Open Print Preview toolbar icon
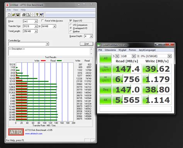Screen dimensions: 183x148 point(28,15)
